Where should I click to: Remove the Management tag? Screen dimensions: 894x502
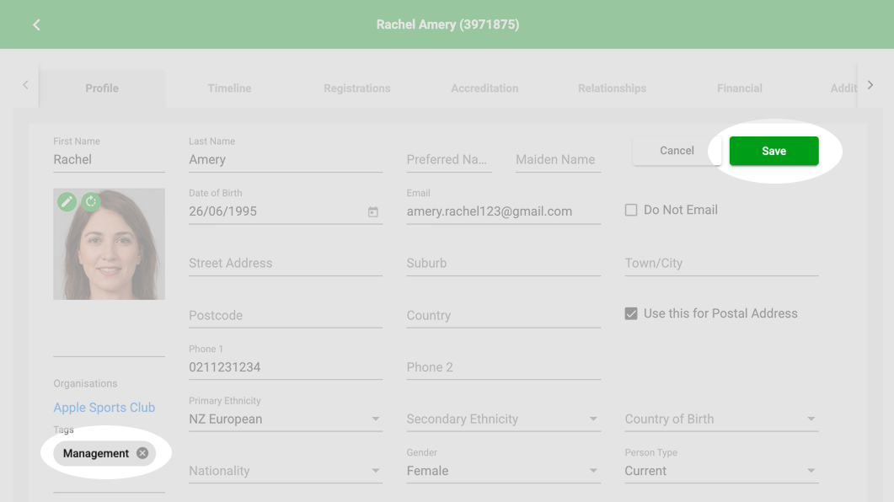coord(142,453)
